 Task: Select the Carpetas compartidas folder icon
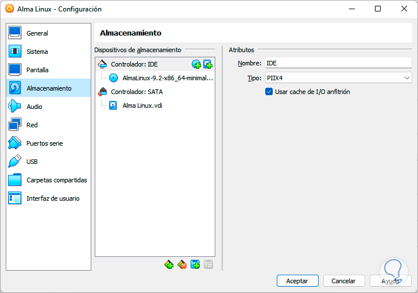coord(15,180)
